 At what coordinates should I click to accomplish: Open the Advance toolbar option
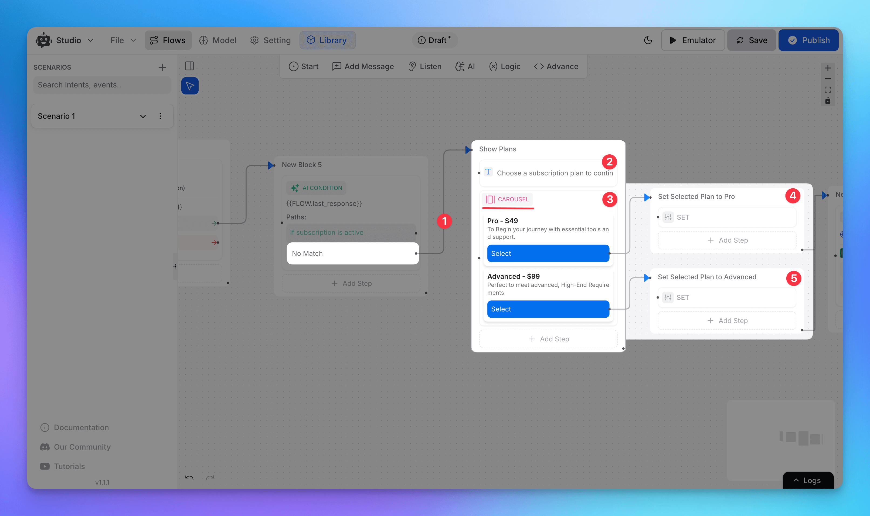[x=556, y=66]
